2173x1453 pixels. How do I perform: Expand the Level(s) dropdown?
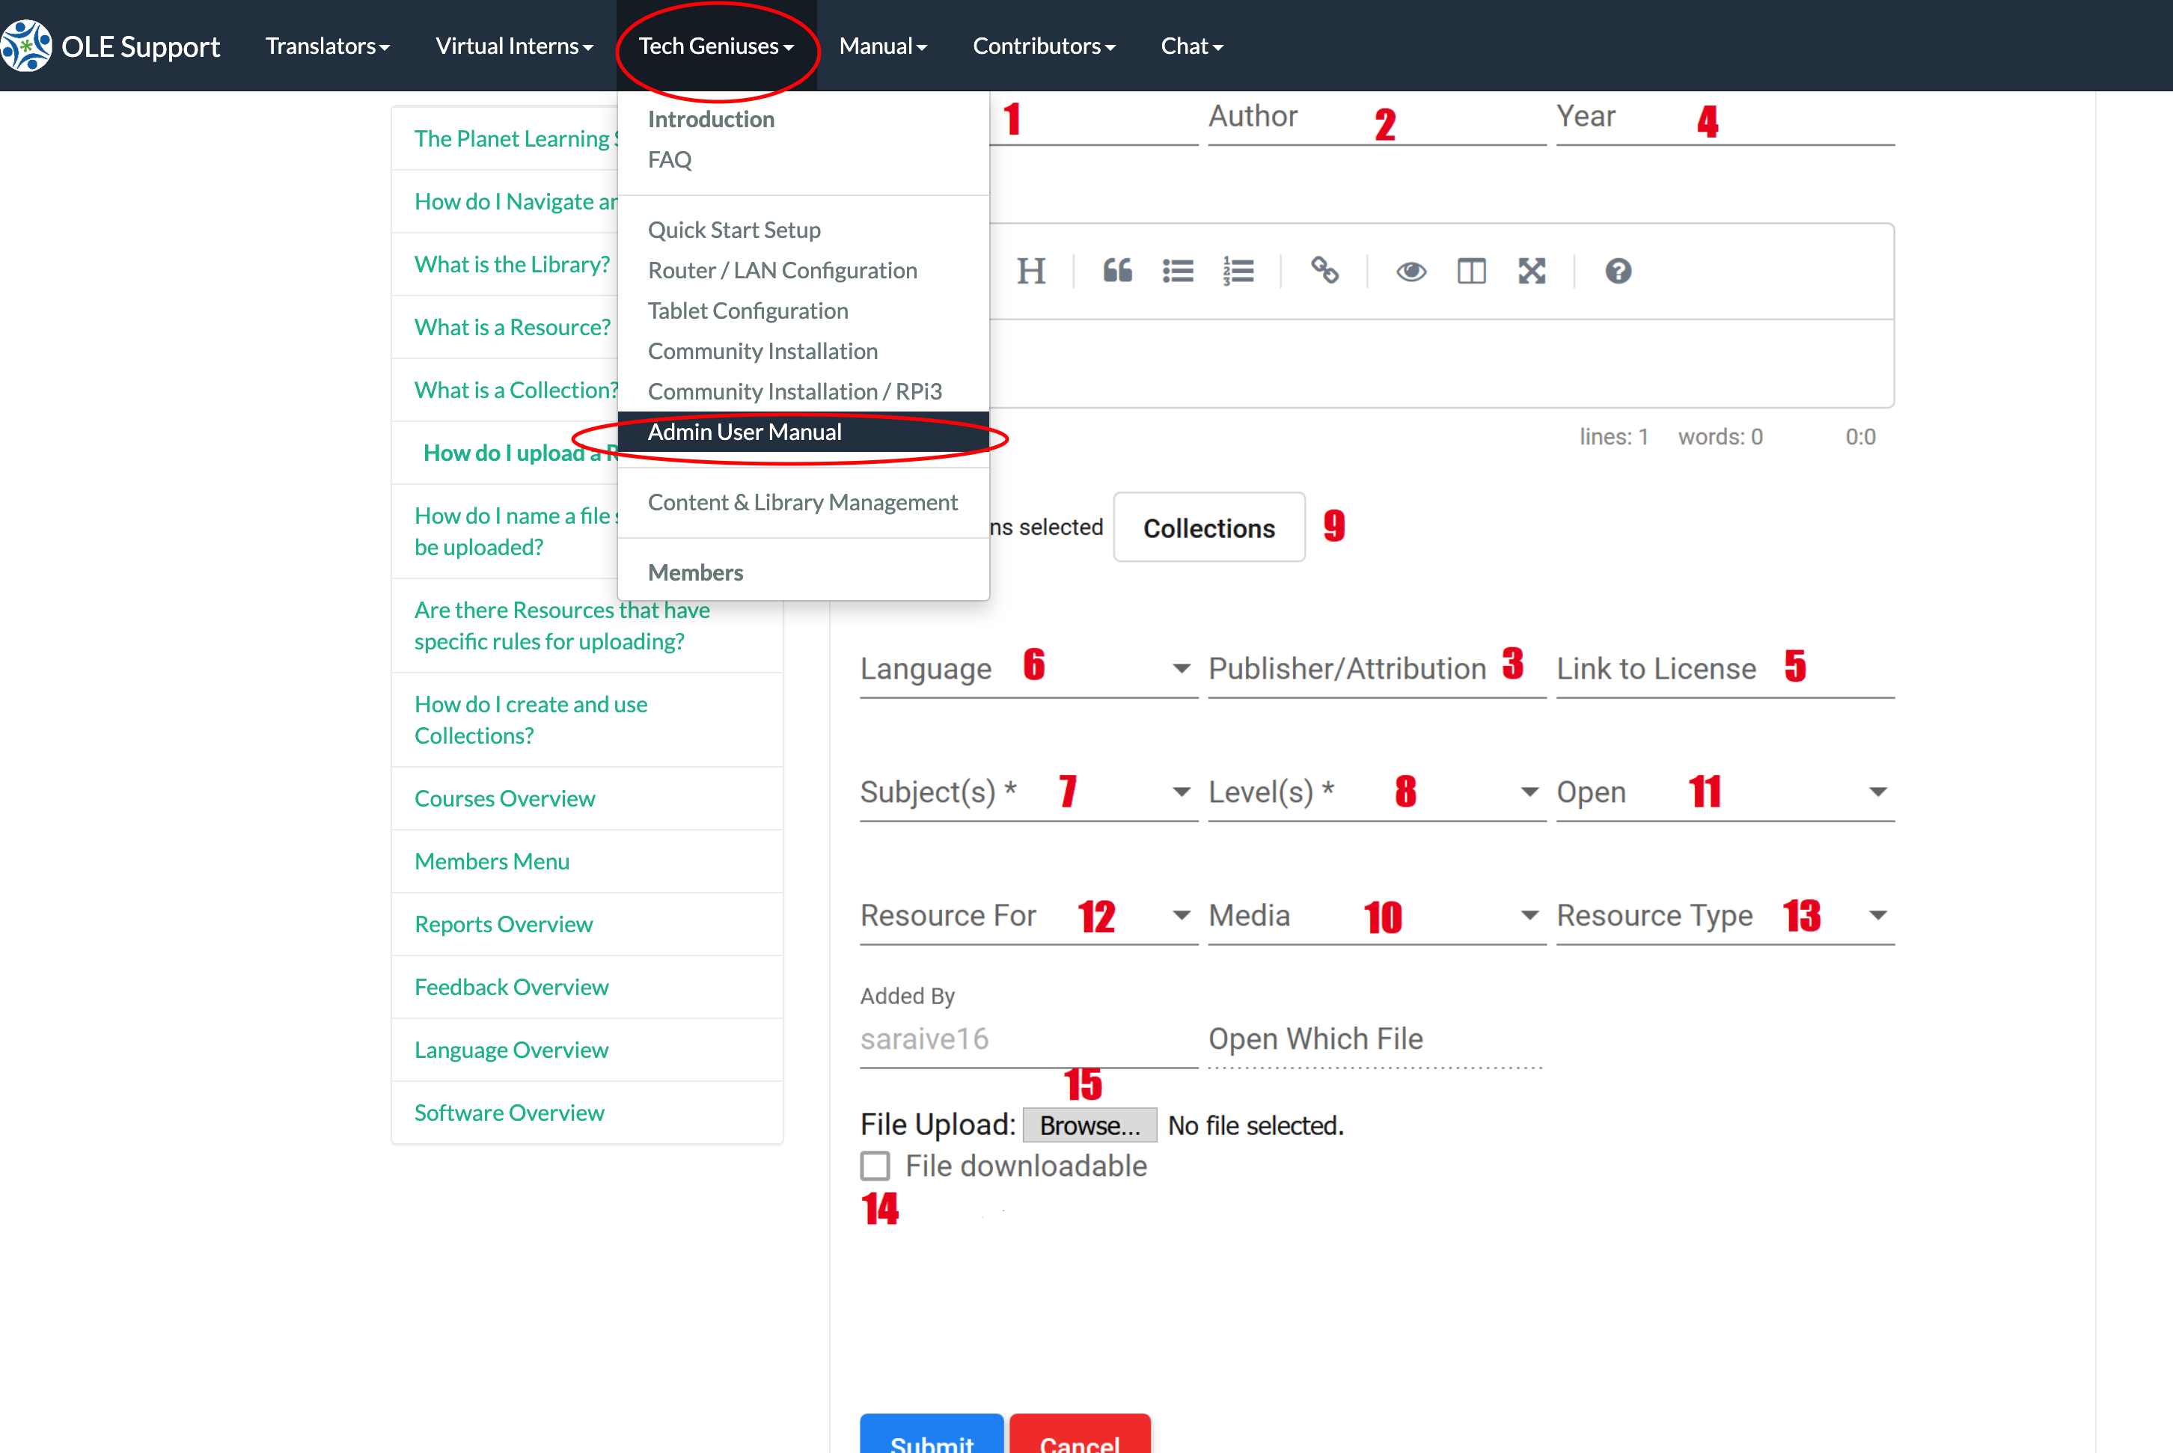[x=1377, y=792]
